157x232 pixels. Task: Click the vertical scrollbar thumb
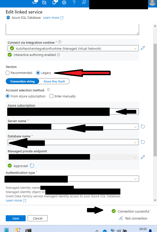[155, 100]
